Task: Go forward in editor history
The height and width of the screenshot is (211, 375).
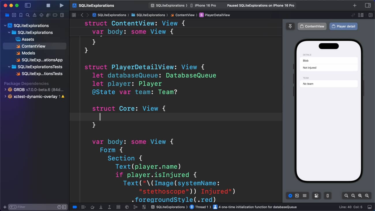Action: coord(88,15)
